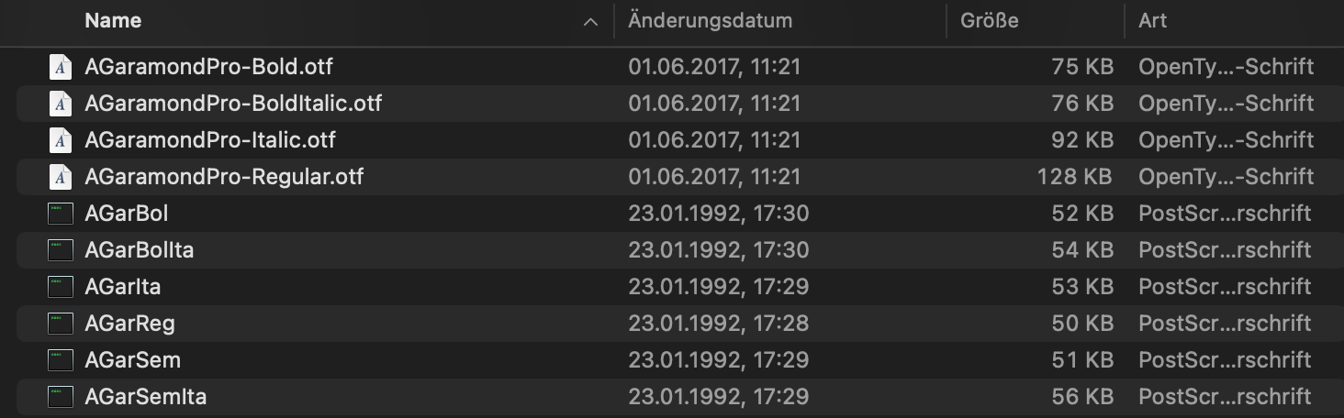Select the AGaramondPro-BoldItalic.otf file icon
Viewport: 1344px width, 418px height.
click(61, 104)
